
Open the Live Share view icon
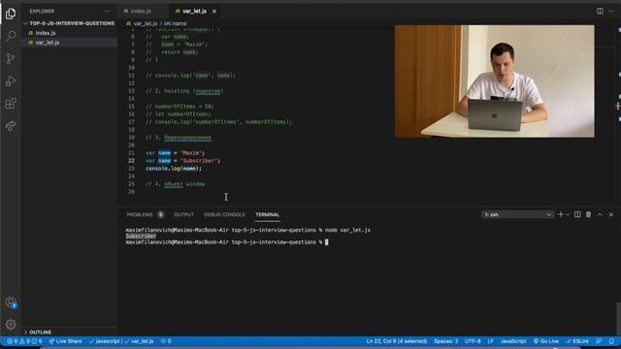click(11, 126)
